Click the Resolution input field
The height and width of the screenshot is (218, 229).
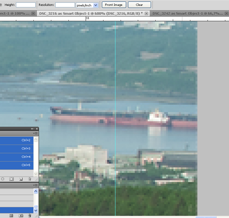65,5
